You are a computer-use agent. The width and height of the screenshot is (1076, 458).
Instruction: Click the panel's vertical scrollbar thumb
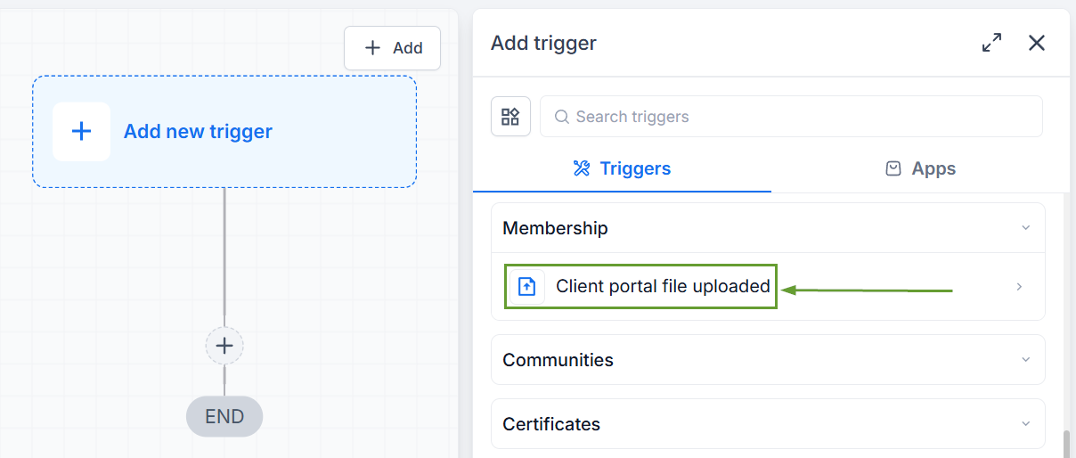coord(1066,443)
